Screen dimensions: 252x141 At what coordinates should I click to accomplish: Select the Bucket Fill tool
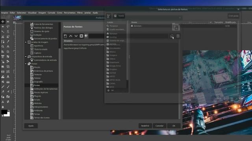(3, 82)
